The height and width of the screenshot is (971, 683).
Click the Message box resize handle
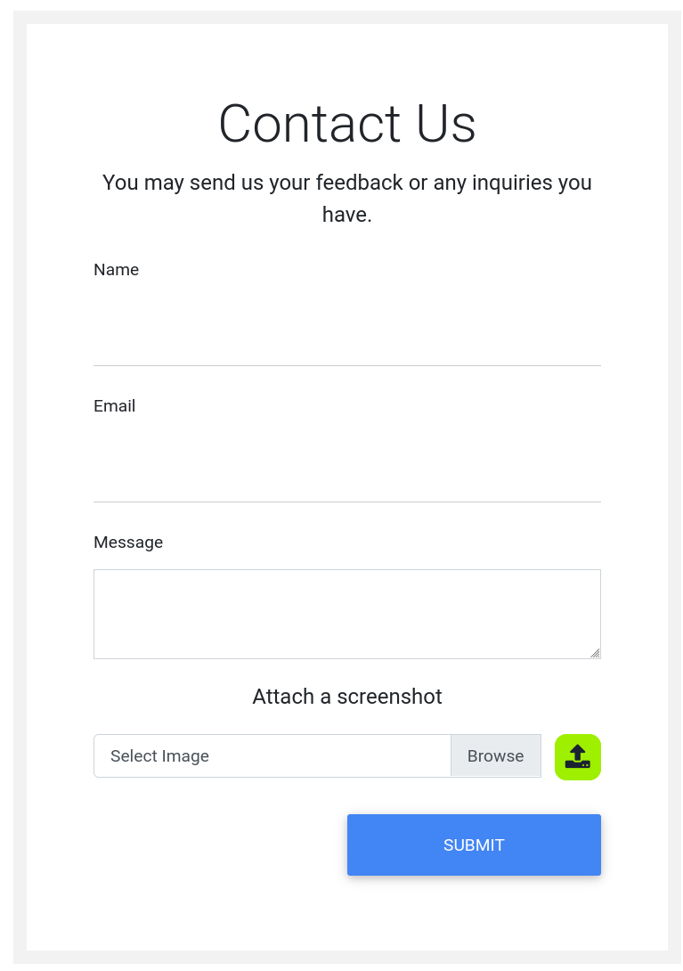(595, 653)
